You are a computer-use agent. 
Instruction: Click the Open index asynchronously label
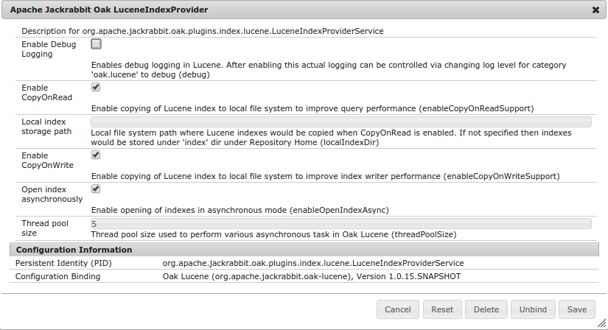pyautogui.click(x=52, y=194)
